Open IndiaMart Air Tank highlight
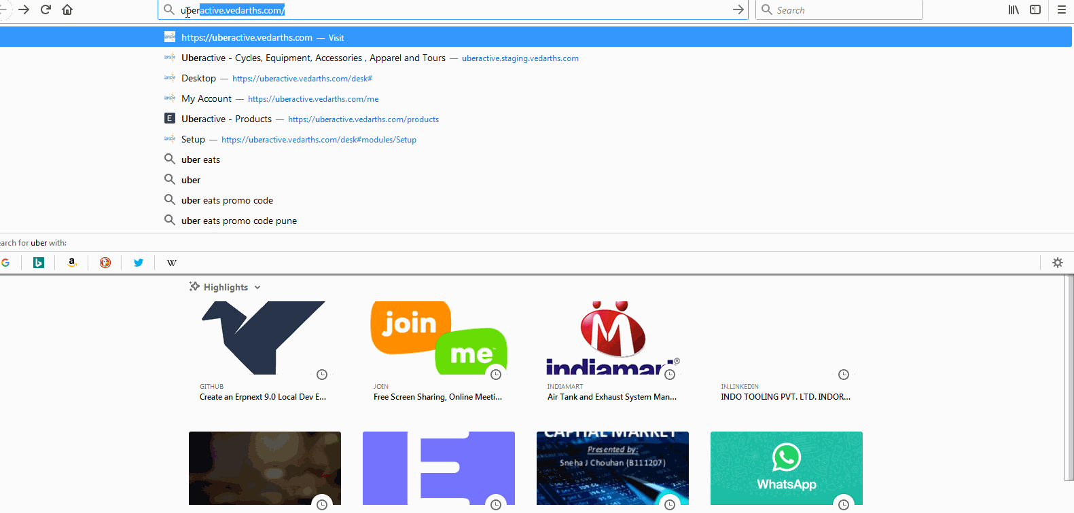Screen dimensions: 1074x513 point(613,351)
